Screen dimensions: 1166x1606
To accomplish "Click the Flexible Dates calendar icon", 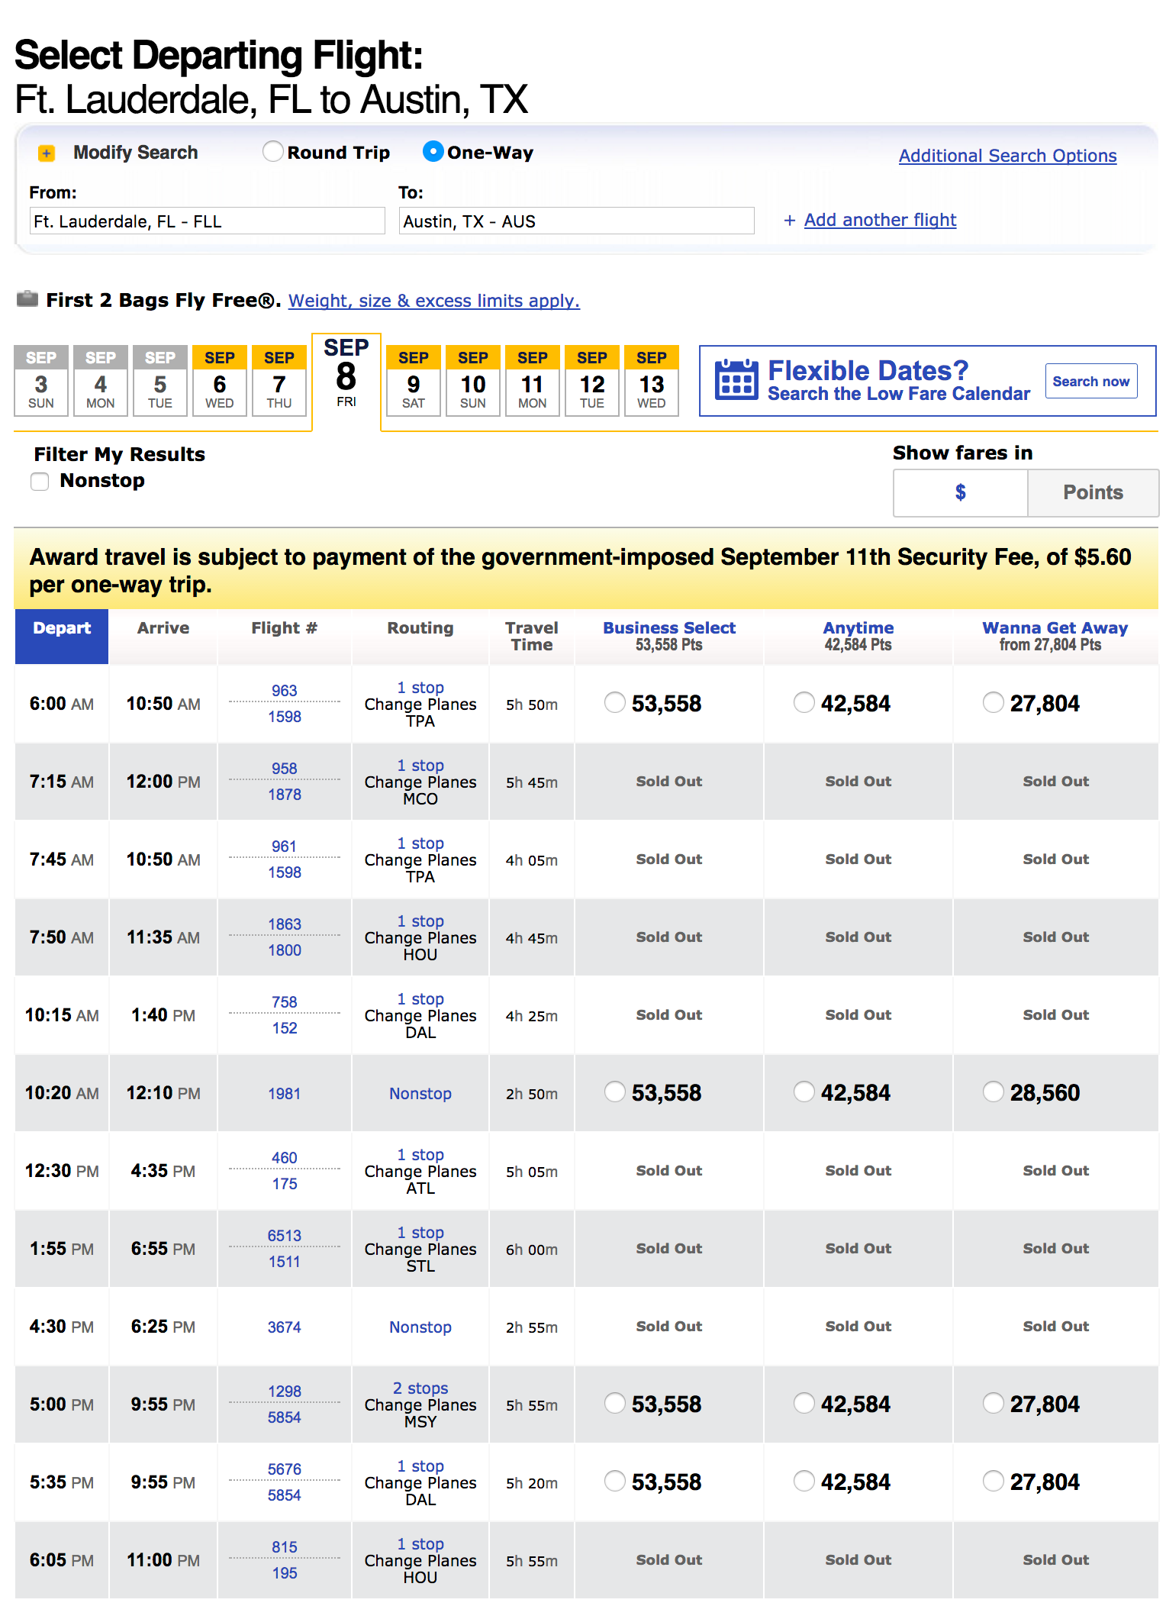I will point(736,379).
